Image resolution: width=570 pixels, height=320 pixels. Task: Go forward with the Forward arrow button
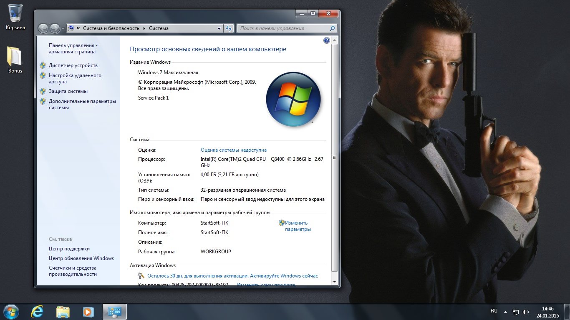55,28
